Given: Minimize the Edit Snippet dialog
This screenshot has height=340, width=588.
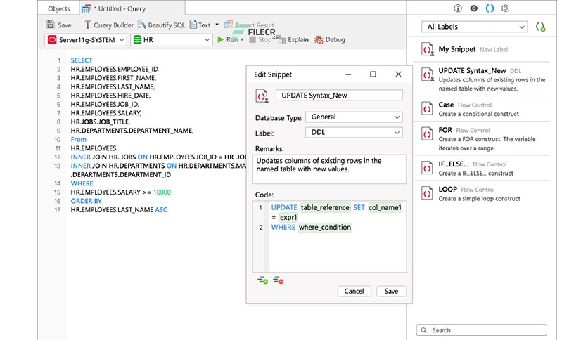Looking at the screenshot, I should [x=348, y=74].
